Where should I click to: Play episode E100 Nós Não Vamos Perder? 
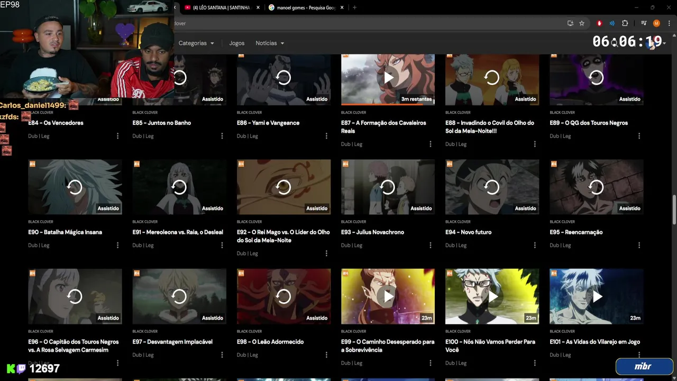(x=492, y=296)
